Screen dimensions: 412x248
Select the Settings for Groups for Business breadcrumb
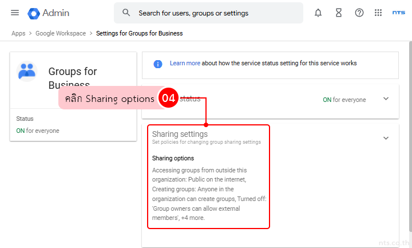pyautogui.click(x=139, y=33)
